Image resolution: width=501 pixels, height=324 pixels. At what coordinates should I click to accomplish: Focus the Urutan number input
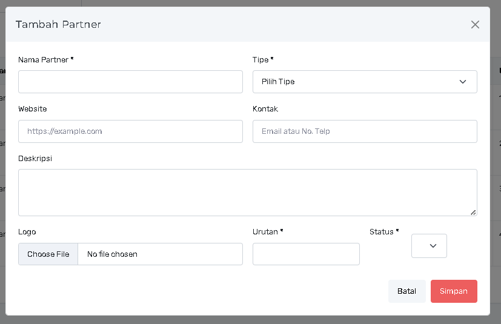click(x=306, y=254)
